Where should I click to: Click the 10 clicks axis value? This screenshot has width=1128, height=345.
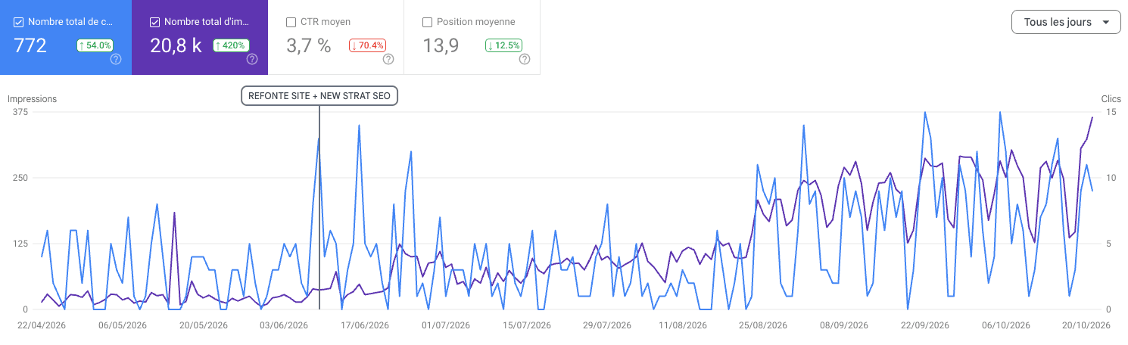(x=1111, y=178)
